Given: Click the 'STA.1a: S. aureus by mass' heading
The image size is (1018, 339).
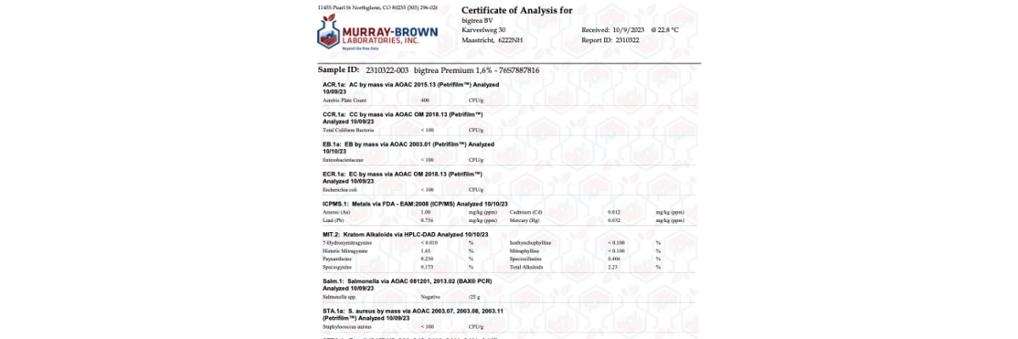Looking at the screenshot, I should [412, 314].
